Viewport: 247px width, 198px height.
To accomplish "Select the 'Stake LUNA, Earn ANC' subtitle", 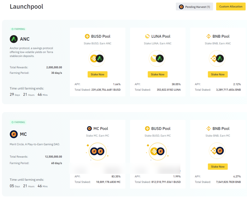I will click(x=158, y=43).
